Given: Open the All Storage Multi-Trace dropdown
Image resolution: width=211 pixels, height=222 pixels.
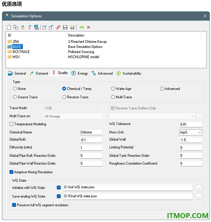Looking at the screenshot, I should (75, 116).
